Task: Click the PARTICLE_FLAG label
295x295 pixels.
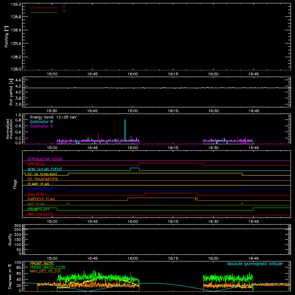Action: point(41,199)
